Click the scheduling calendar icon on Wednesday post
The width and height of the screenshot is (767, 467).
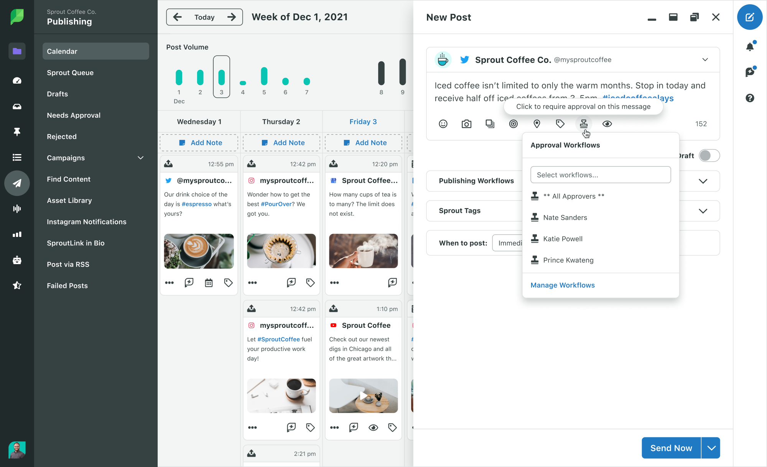pyautogui.click(x=209, y=283)
